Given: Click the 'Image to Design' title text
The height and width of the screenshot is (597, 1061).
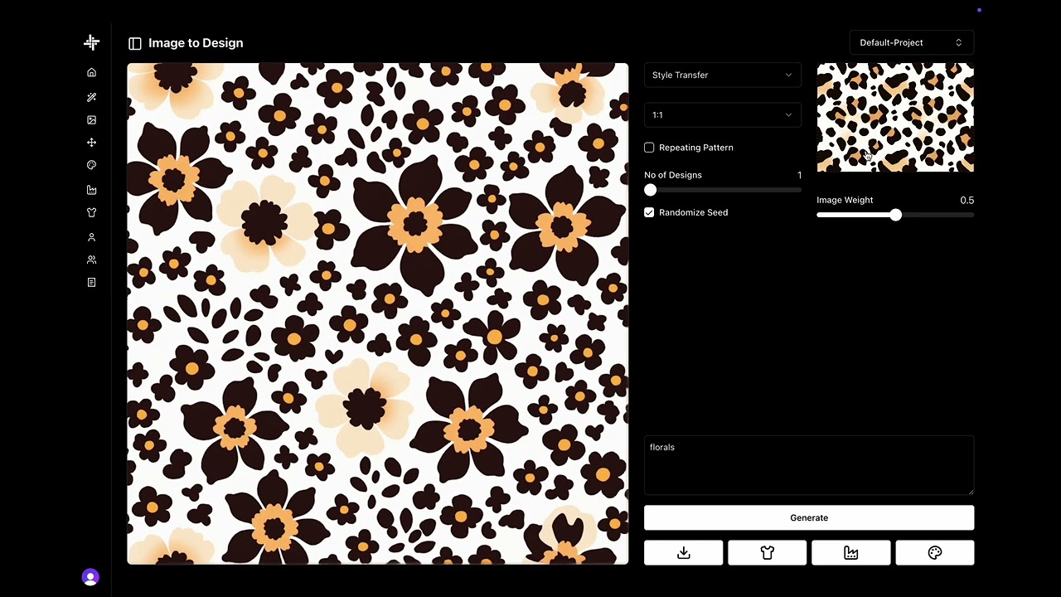Looking at the screenshot, I should coord(196,43).
